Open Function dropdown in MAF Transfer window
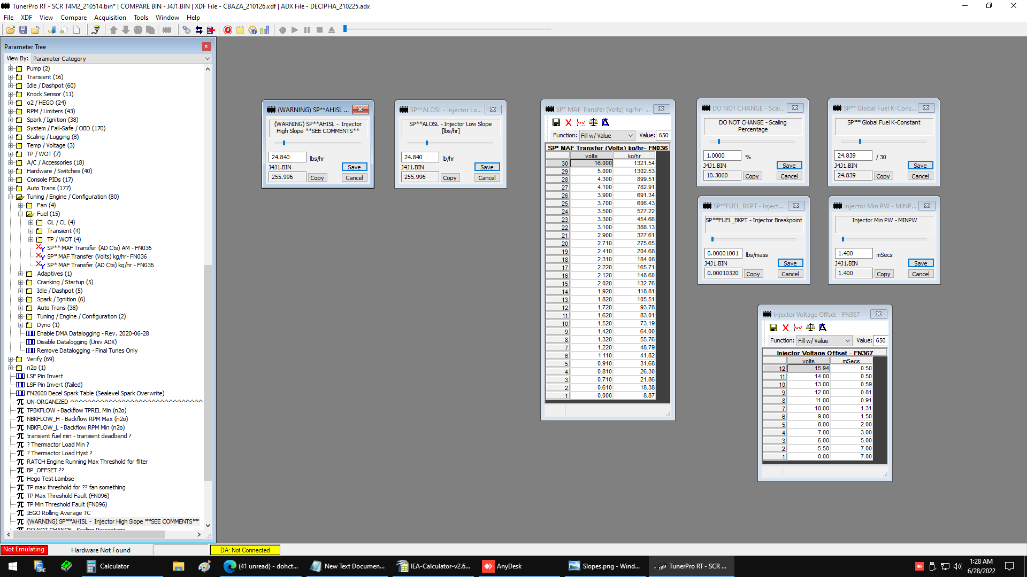This screenshot has width=1027, height=577. (607, 136)
